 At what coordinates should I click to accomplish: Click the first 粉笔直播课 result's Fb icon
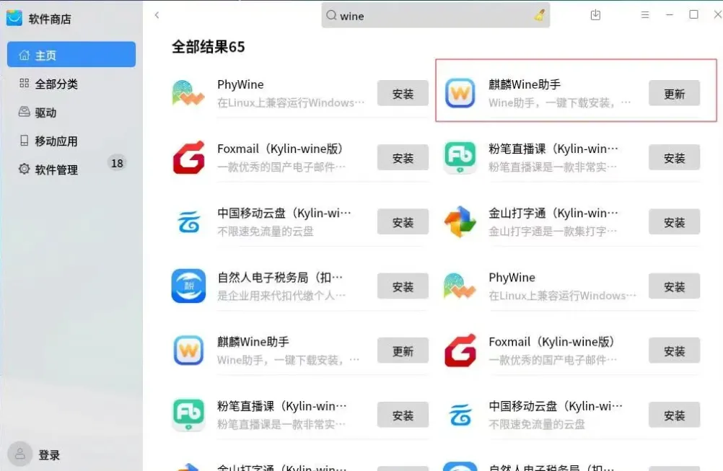coord(460,158)
